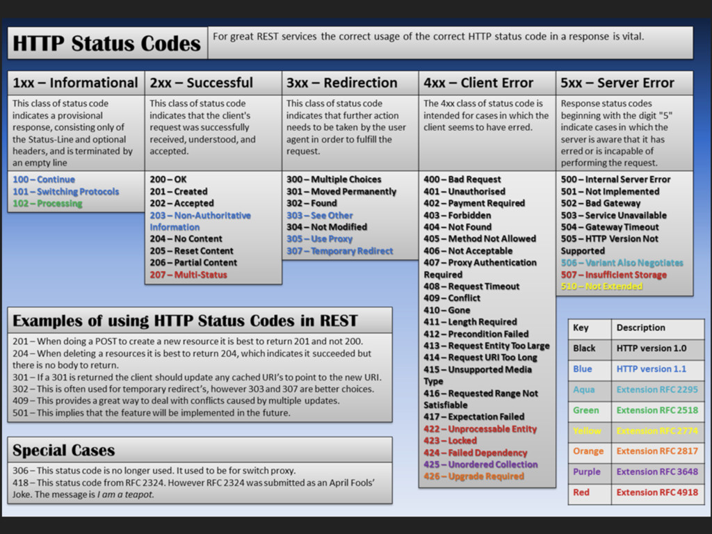Click the '1xx – Informational' column header

[76, 83]
